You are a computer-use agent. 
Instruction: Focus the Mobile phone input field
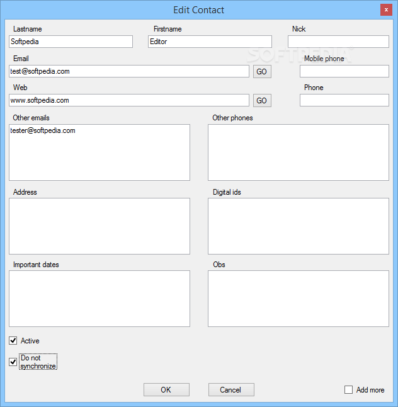[344, 71]
